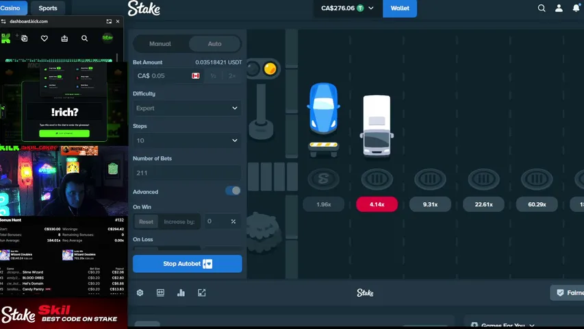This screenshot has height=329, width=584.
Task: Open game settings gear icon
Action: pos(140,293)
